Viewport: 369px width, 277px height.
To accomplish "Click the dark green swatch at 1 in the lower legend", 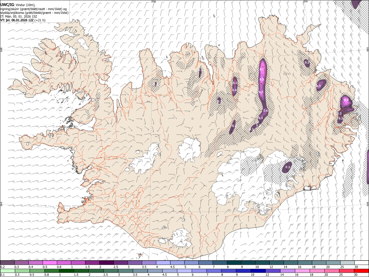I will (x=67, y=271).
